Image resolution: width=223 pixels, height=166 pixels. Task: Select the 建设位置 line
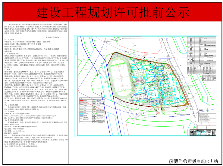click(x=32, y=49)
